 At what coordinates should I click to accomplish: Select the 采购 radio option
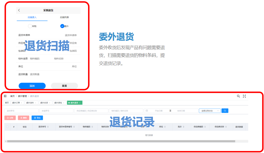coord(30,26)
